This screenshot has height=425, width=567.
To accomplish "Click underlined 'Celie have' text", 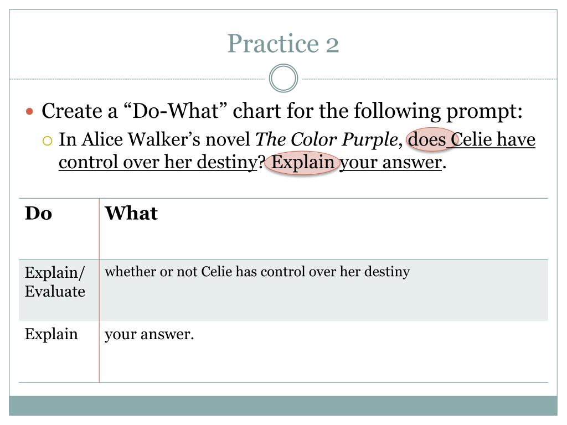I will click(493, 139).
